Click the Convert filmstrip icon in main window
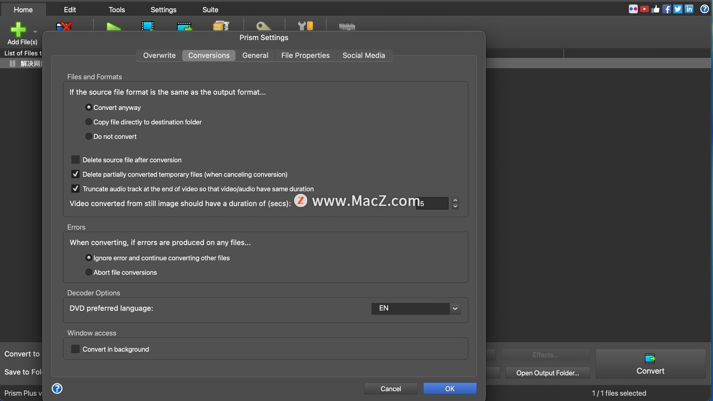This screenshot has width=713, height=401. click(650, 358)
